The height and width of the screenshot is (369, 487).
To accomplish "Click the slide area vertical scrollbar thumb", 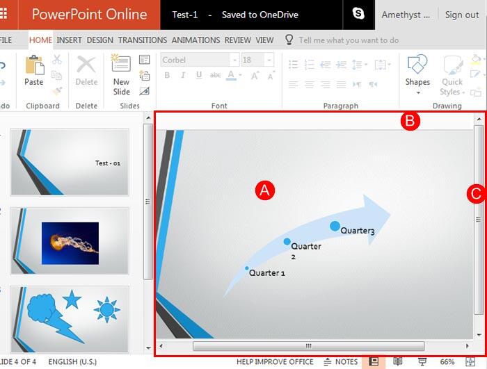I will (x=479, y=220).
